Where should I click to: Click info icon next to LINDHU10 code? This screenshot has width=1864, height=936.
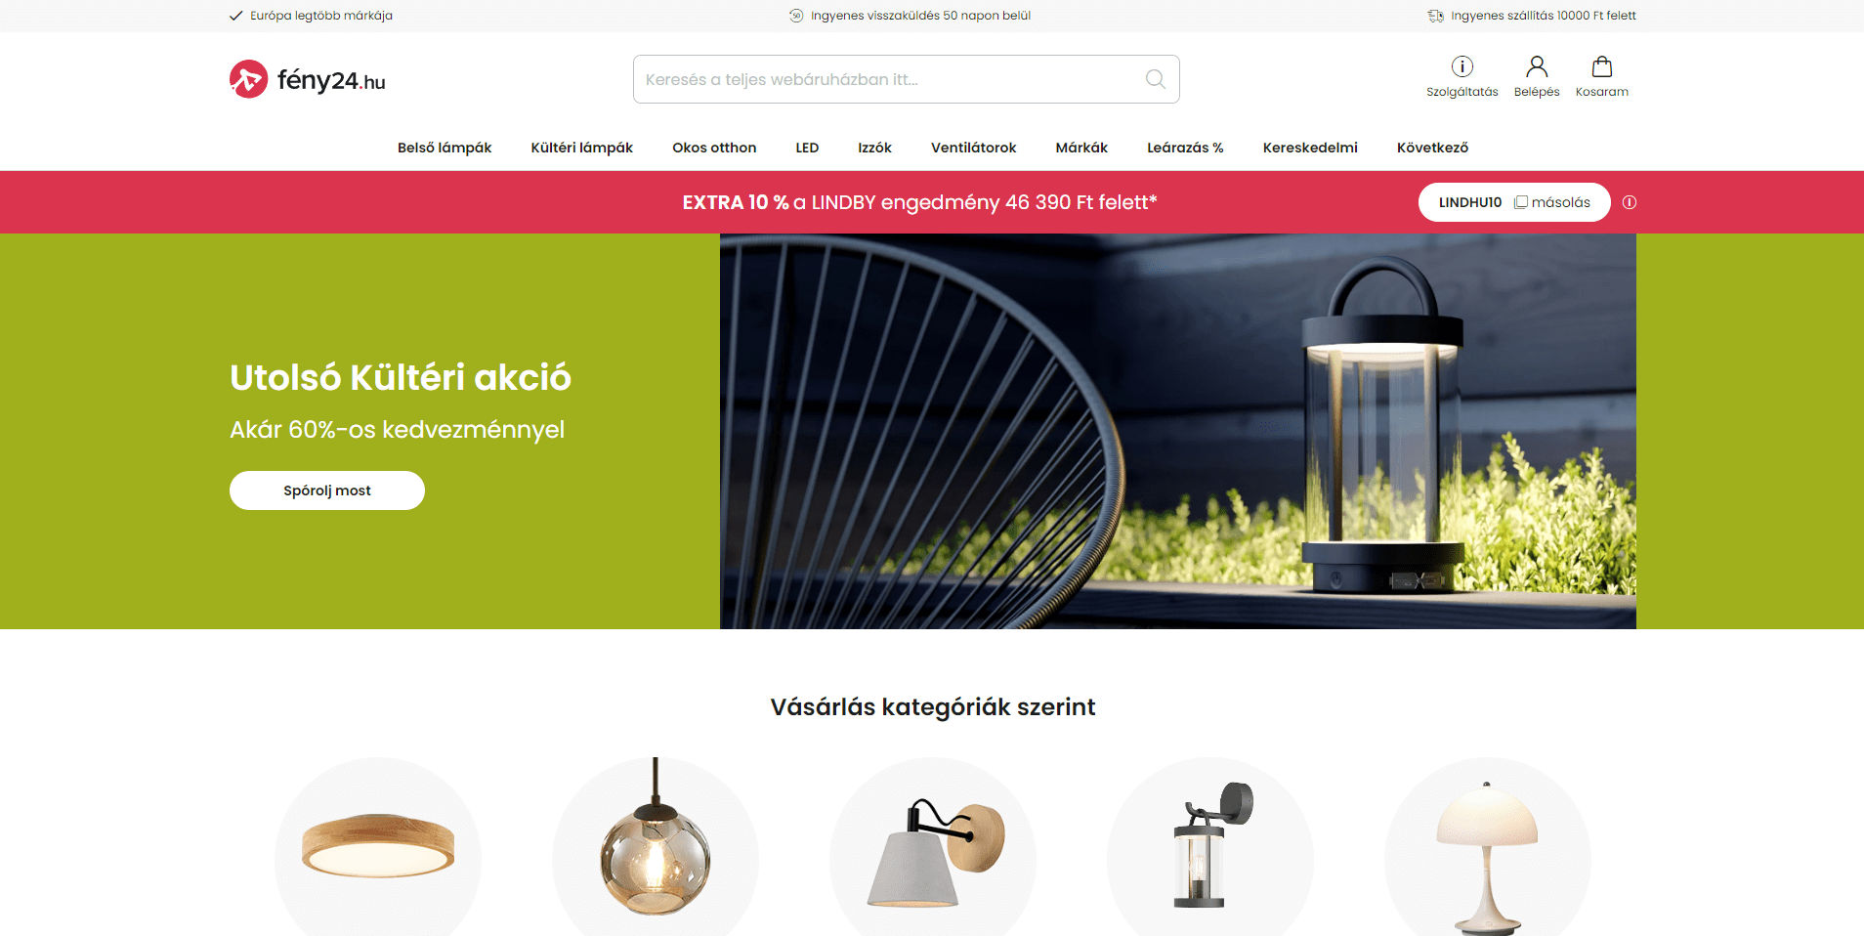pyautogui.click(x=1630, y=202)
